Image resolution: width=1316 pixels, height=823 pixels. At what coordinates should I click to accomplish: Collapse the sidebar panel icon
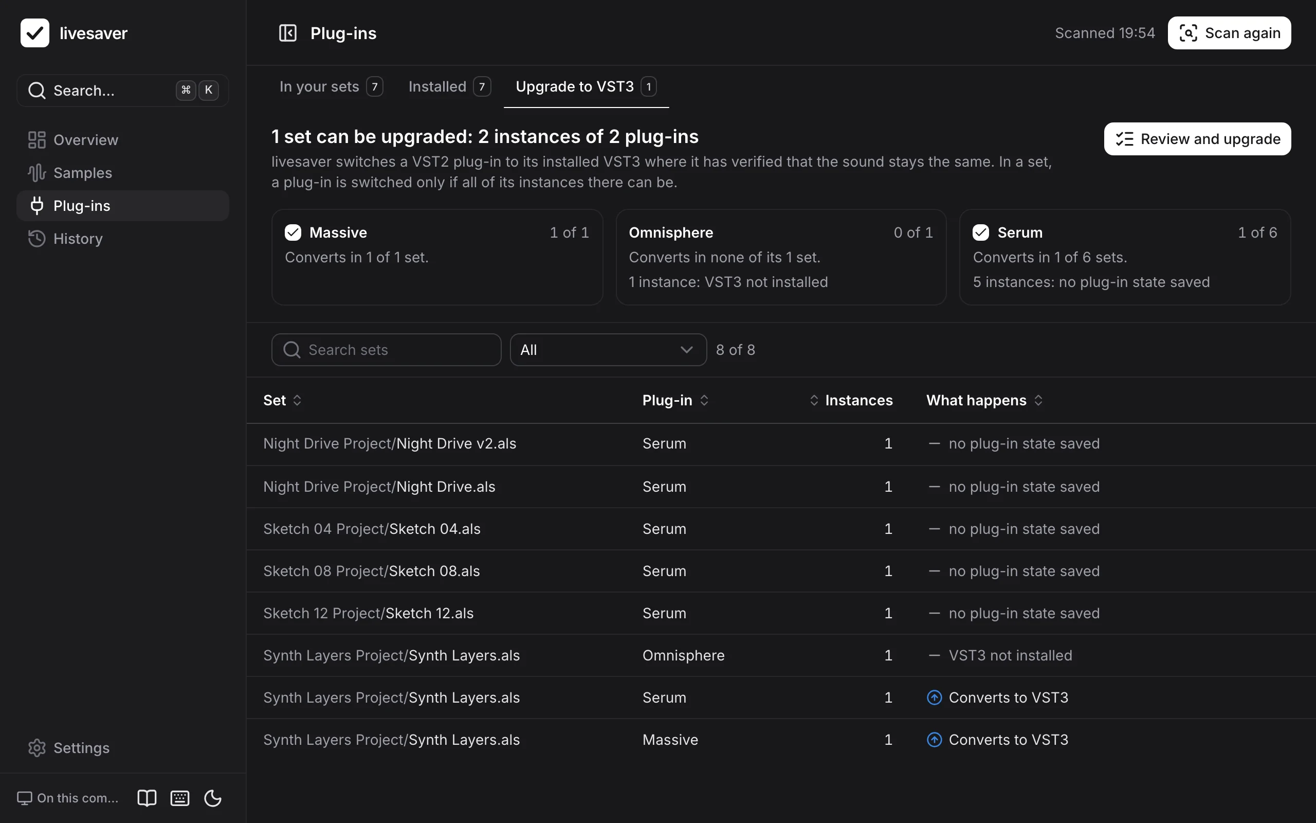coord(288,33)
